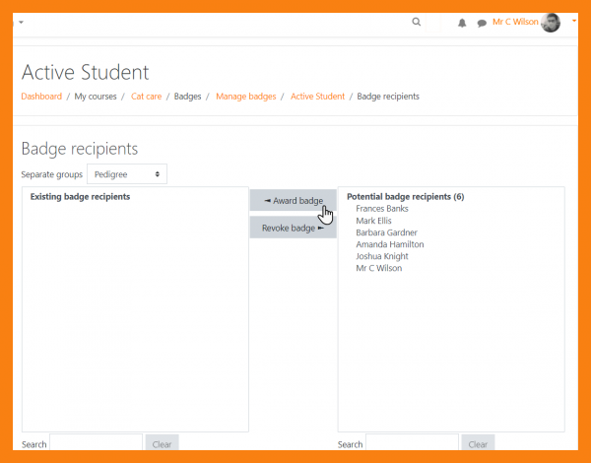591x463 pixels.
Task: Open the Separate groups Pedigree dropdown
Action: (127, 174)
